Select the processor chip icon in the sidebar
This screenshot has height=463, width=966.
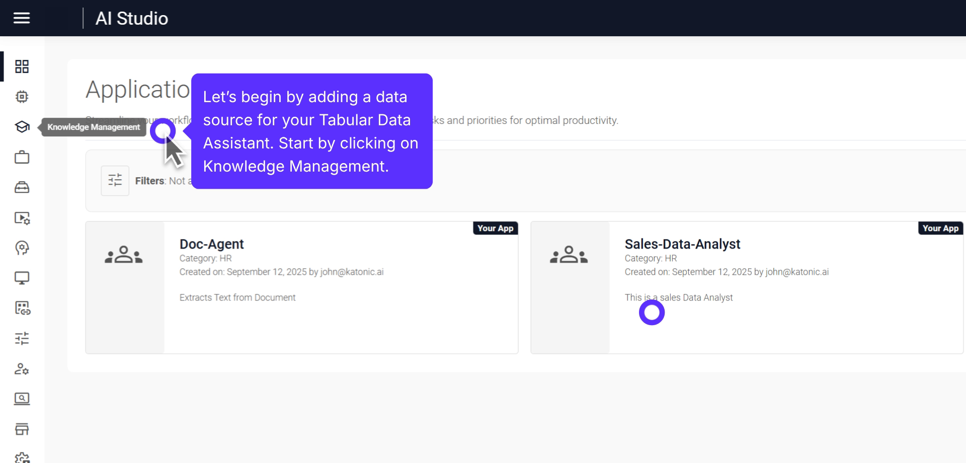22,97
